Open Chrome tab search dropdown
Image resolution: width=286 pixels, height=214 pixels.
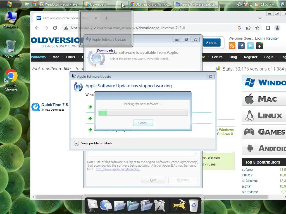[x=260, y=18]
